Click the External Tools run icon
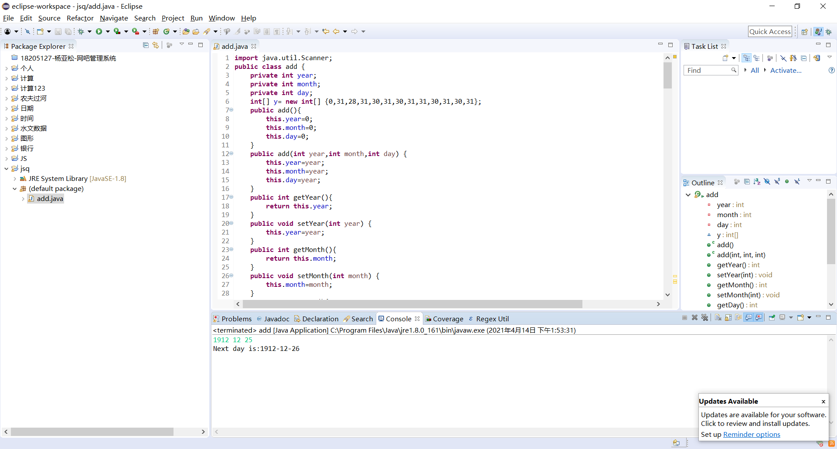Screen dimensions: 837x449 [136, 31]
